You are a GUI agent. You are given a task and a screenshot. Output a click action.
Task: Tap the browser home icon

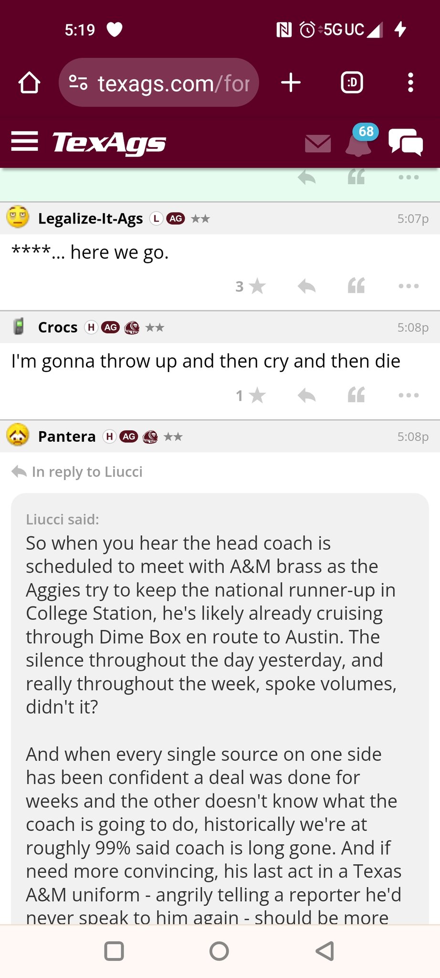pos(29,83)
